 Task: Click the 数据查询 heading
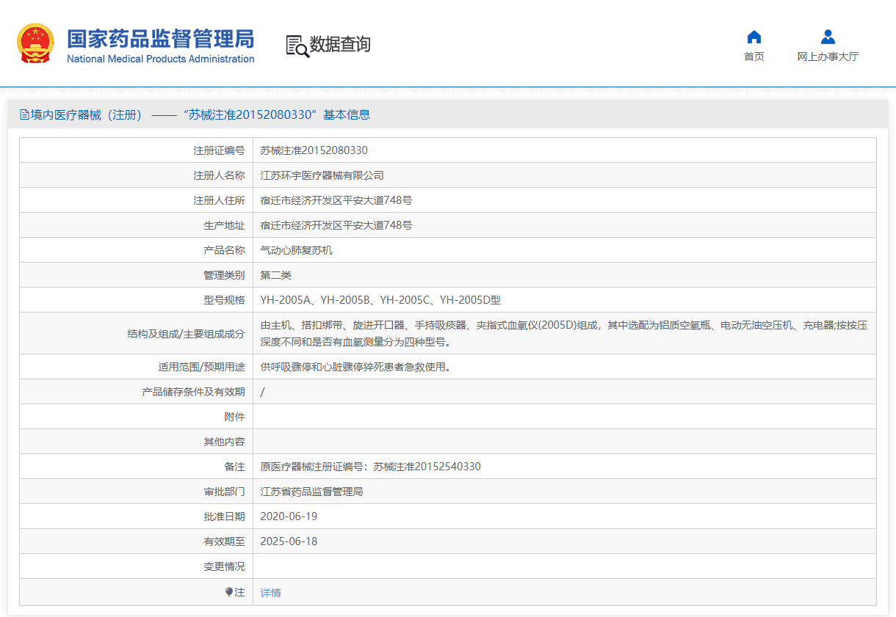[x=340, y=44]
